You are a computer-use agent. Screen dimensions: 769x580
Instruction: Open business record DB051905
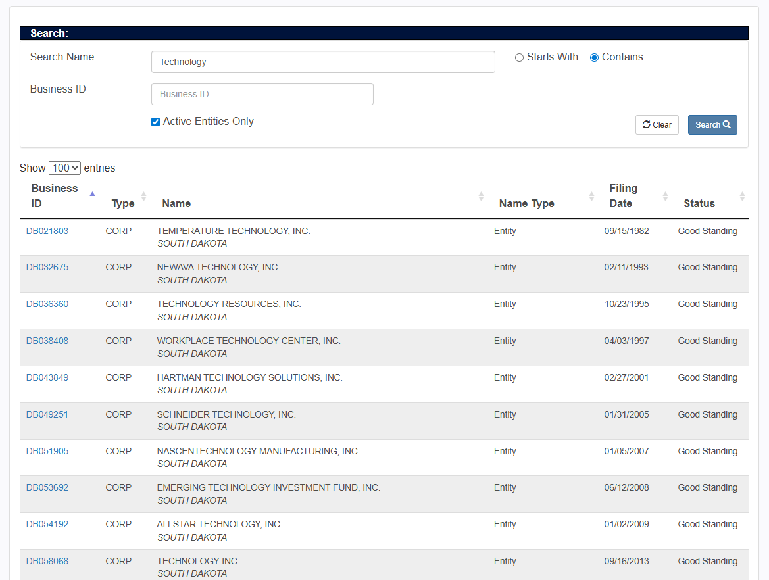pos(47,451)
